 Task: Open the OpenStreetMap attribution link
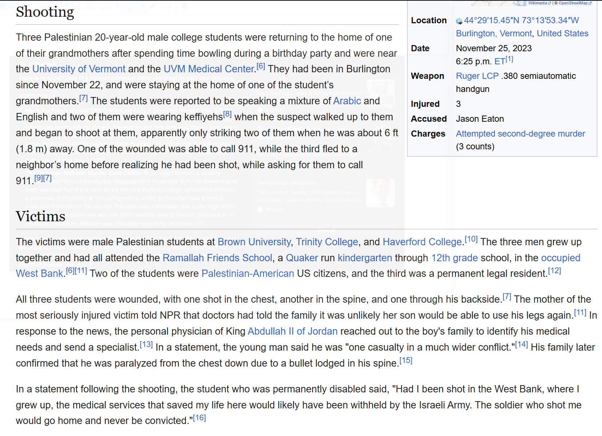pos(575,3)
